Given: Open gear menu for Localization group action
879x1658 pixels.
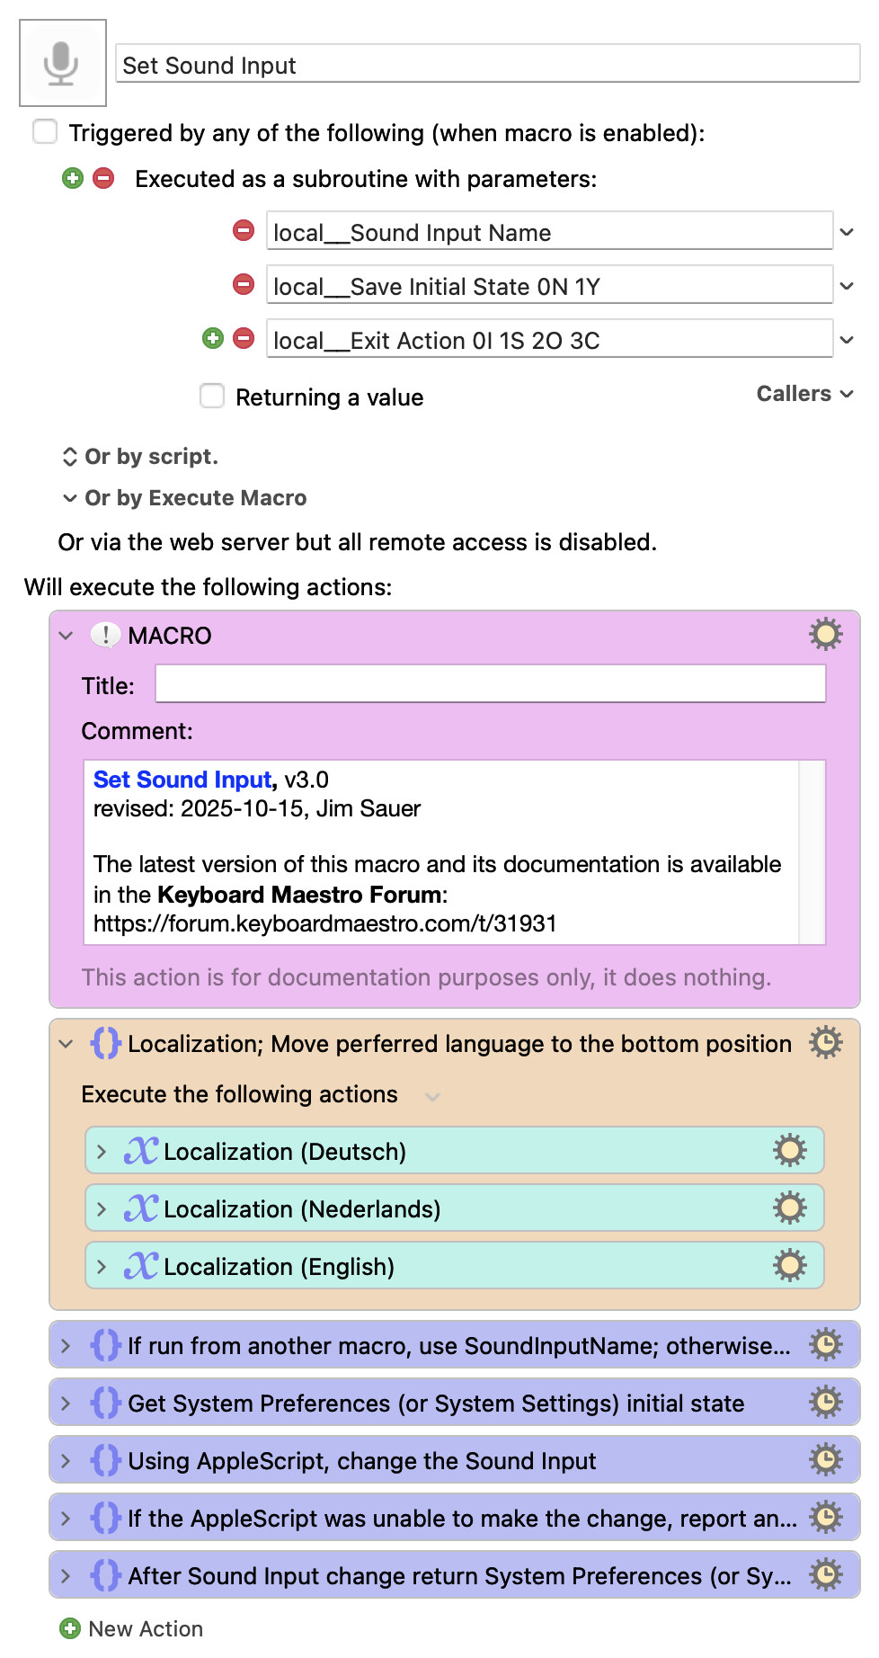Looking at the screenshot, I should [825, 1043].
